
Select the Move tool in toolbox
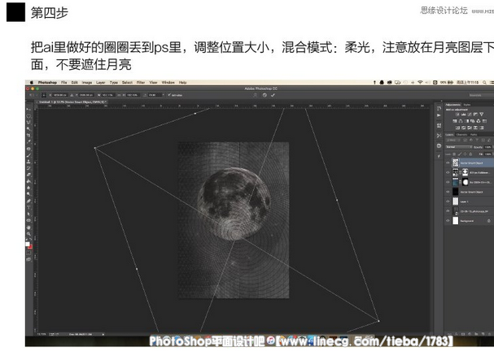28,109
